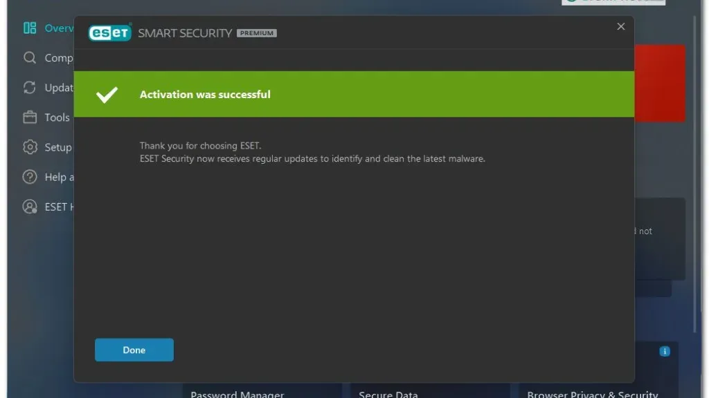
Task: Click the blue info icon
Action: 664,352
